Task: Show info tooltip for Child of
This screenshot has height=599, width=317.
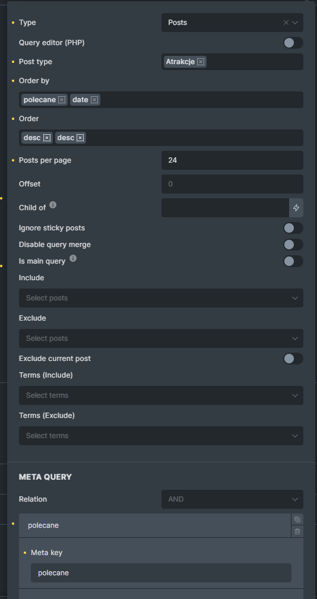Action: tap(53, 205)
